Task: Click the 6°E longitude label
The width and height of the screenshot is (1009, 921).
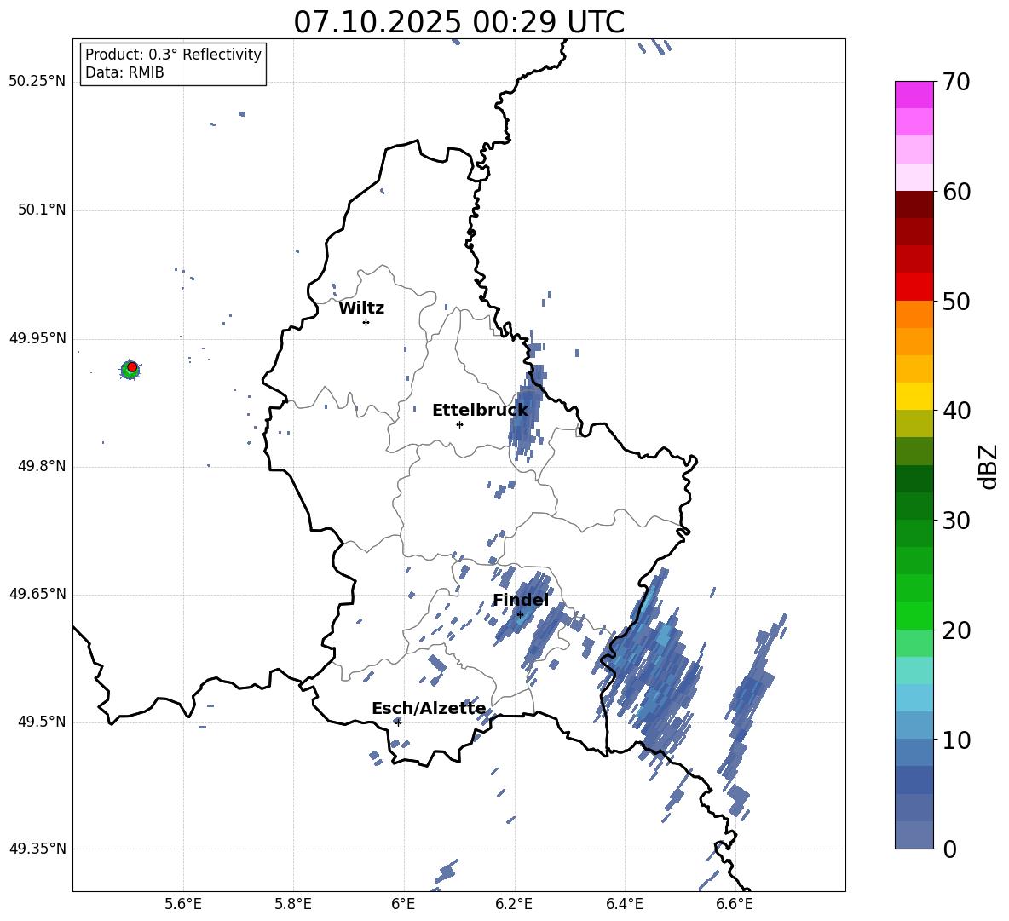Action: 403,904
